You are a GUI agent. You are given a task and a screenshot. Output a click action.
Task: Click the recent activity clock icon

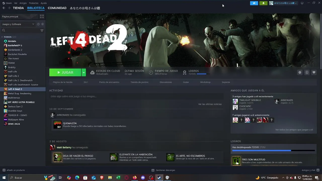pos(38,24)
